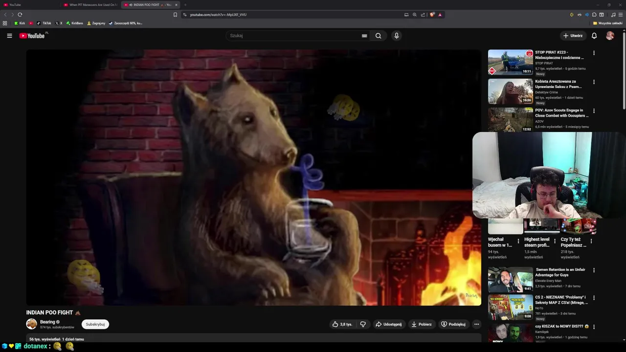This screenshot has width=626, height=352.
Task: Click the page vertical scrollbar
Action: 624,71
